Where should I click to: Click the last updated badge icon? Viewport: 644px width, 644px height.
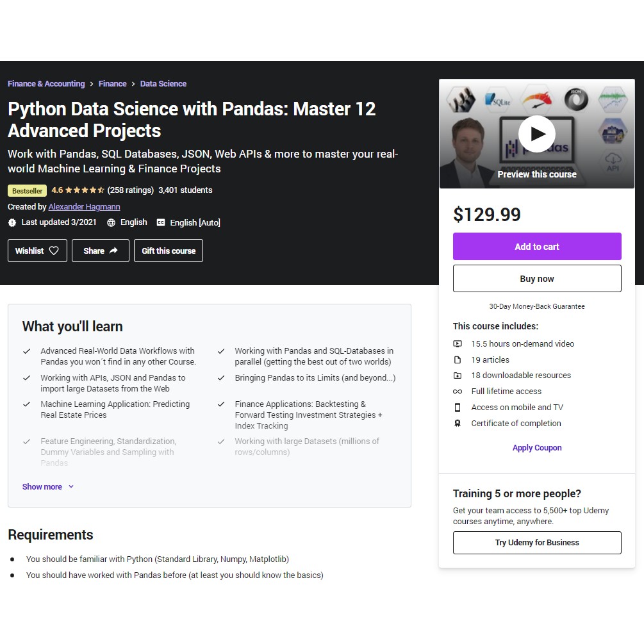click(12, 222)
